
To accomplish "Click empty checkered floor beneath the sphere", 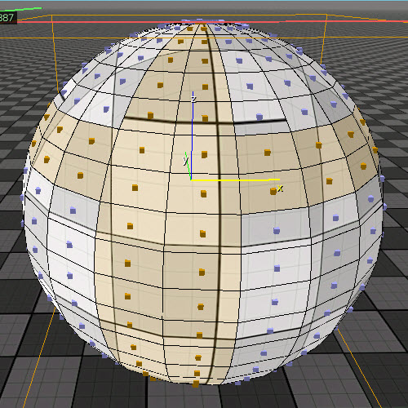I will [204, 397].
